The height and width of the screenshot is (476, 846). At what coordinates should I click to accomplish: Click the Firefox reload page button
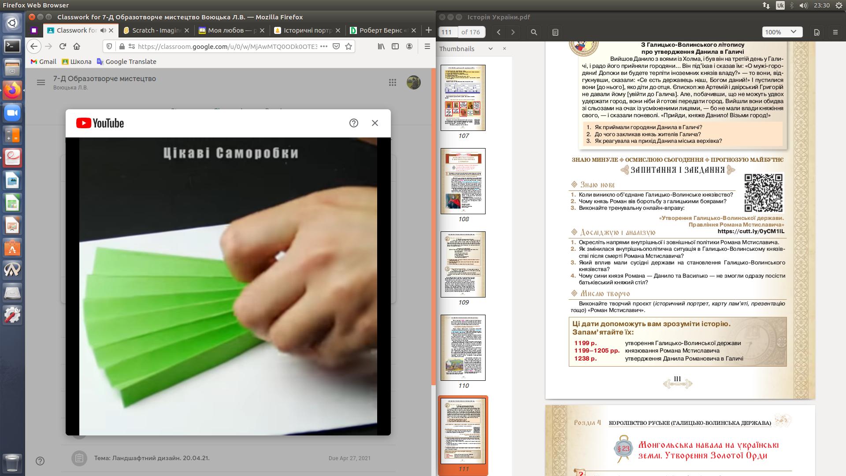(63, 46)
